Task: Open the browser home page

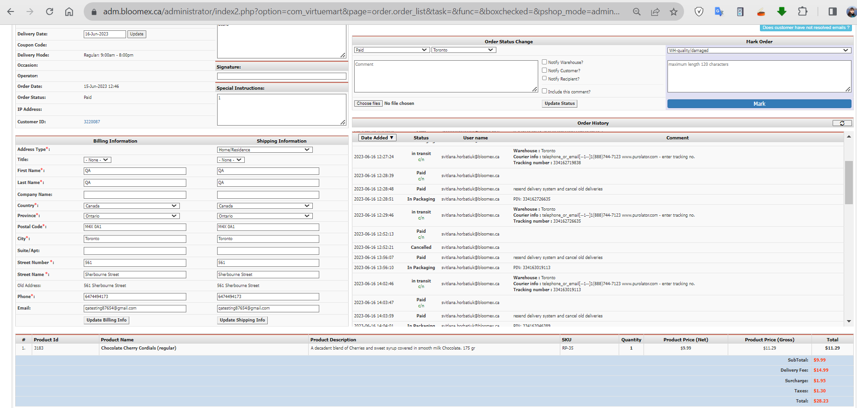Action: (69, 11)
